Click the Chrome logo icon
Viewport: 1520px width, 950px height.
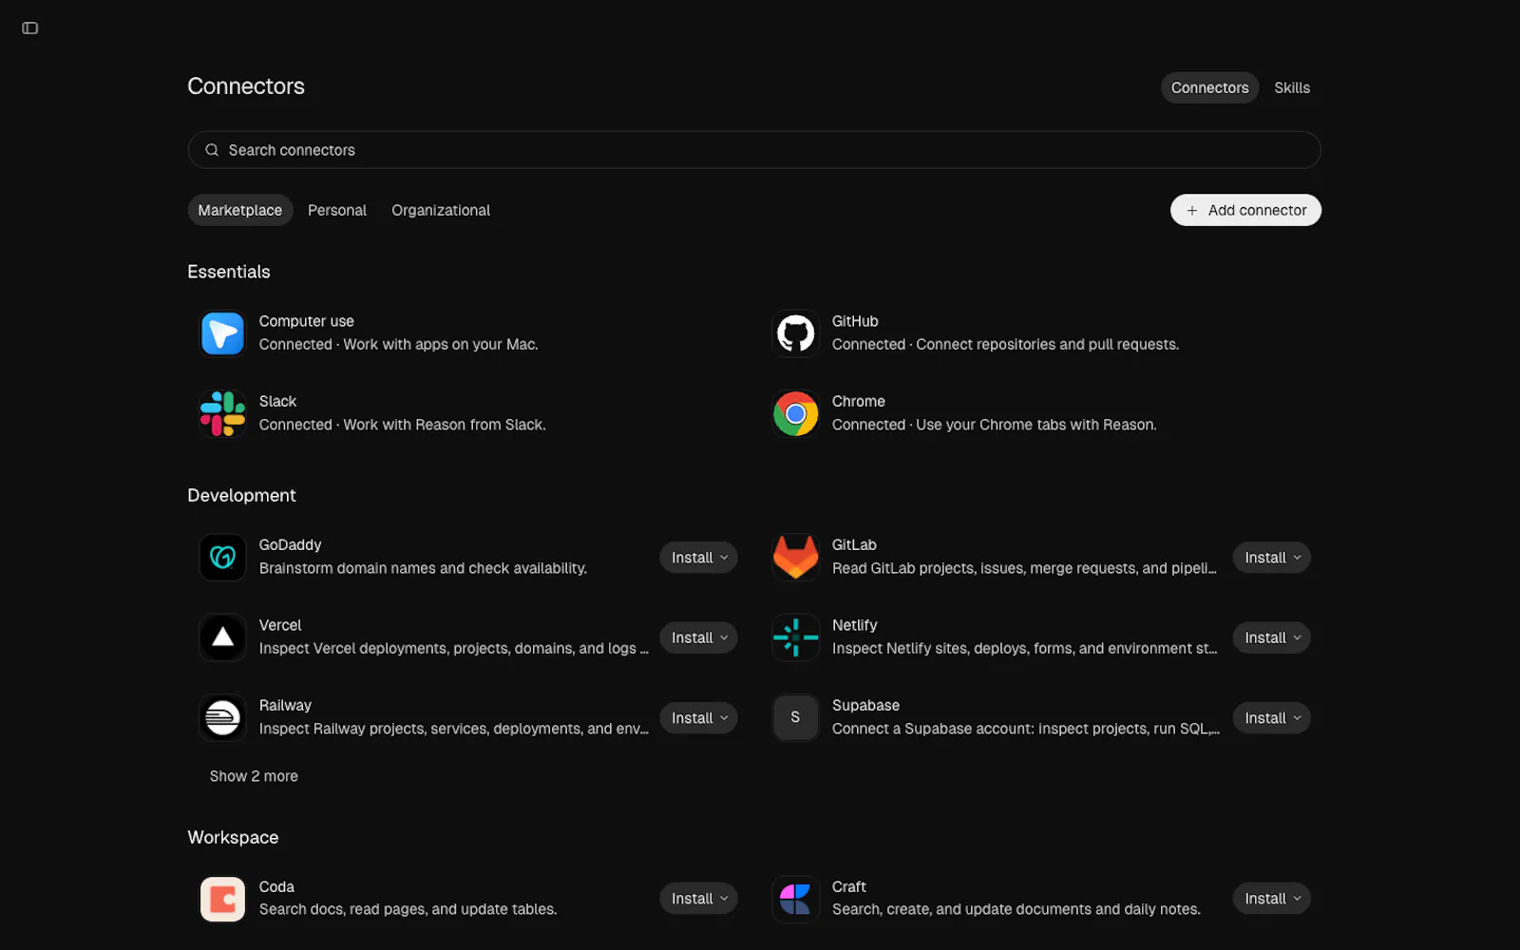click(x=795, y=414)
